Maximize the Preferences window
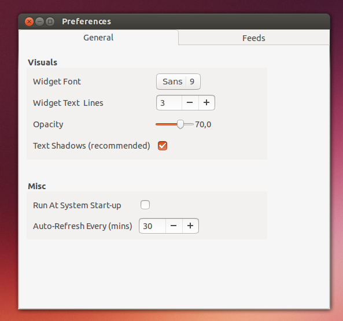This screenshot has height=321, width=343. (50, 21)
